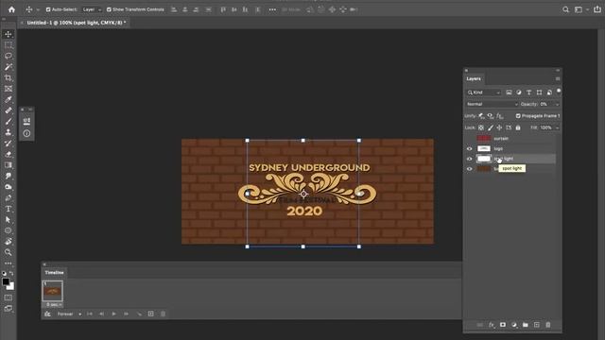The height and width of the screenshot is (340, 605).
Task: Open the floating Info panel icon
Action: 26,133
